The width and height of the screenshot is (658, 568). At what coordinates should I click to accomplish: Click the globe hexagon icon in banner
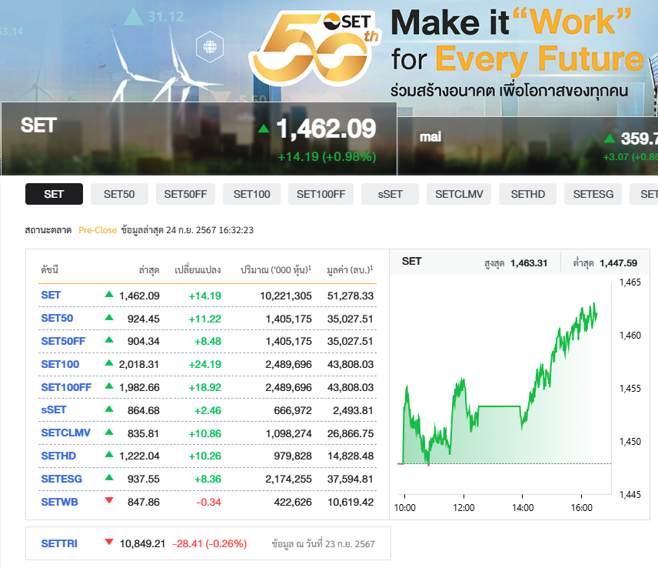point(210,47)
